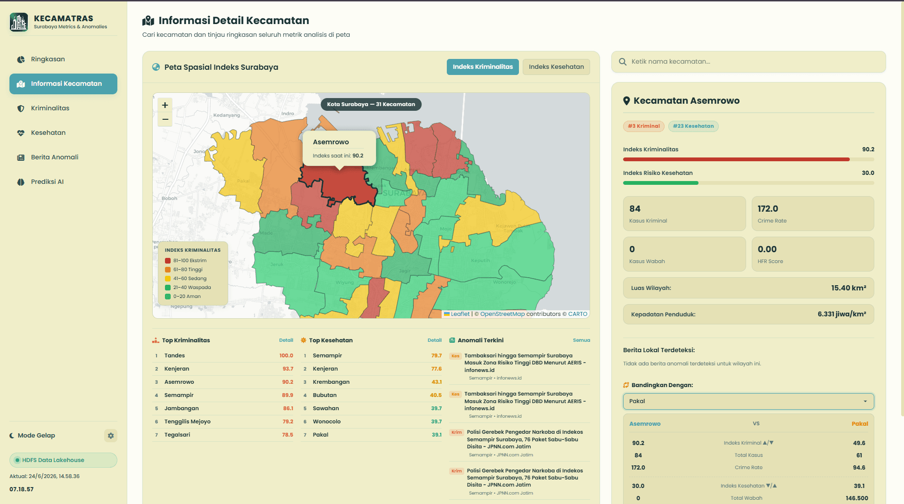Click the map icon in page title

(148, 21)
